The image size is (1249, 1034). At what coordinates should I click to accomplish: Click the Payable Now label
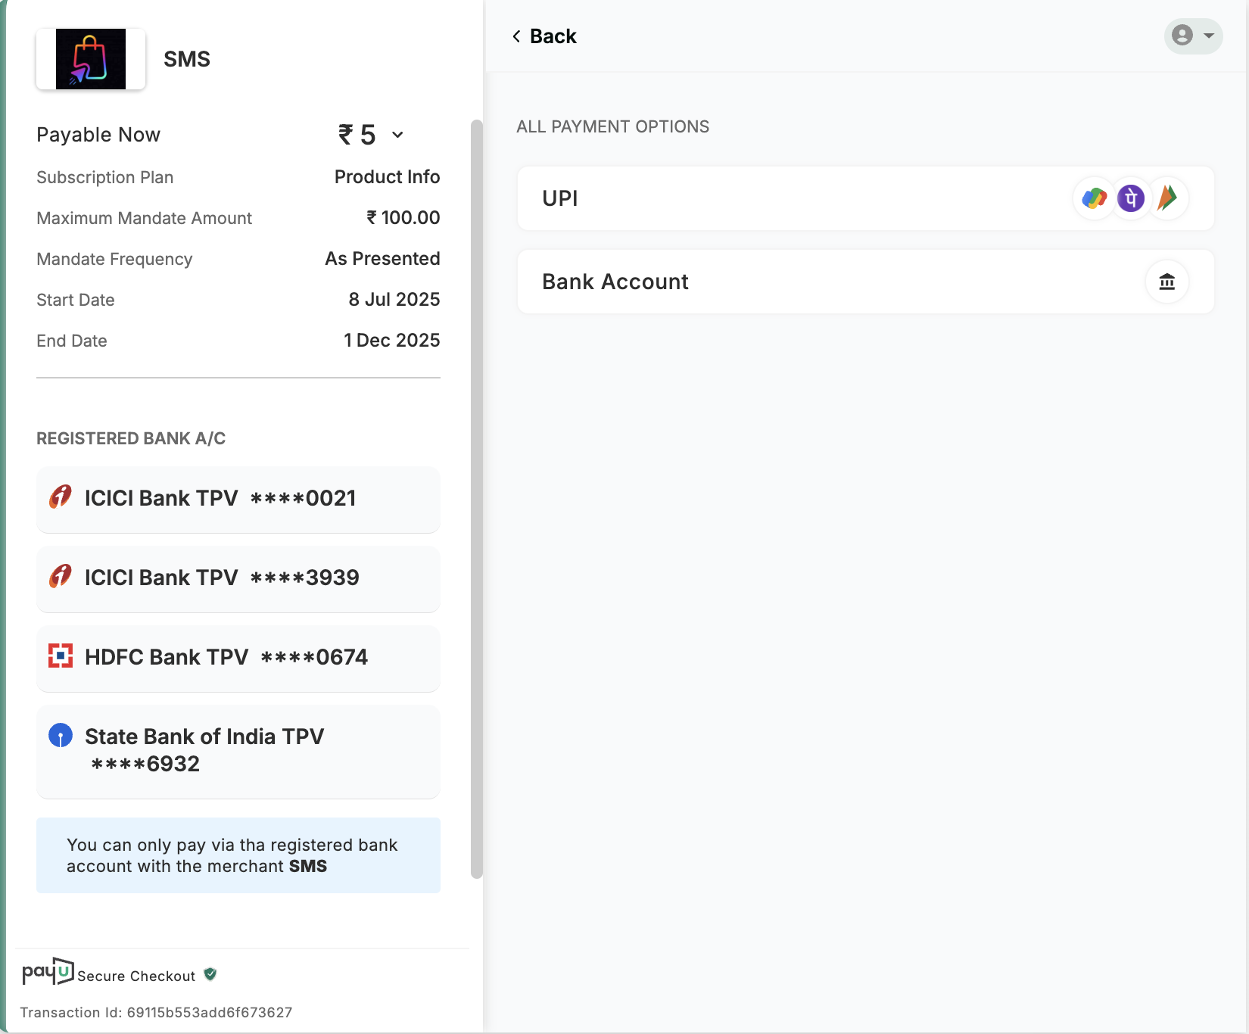pyautogui.click(x=98, y=135)
